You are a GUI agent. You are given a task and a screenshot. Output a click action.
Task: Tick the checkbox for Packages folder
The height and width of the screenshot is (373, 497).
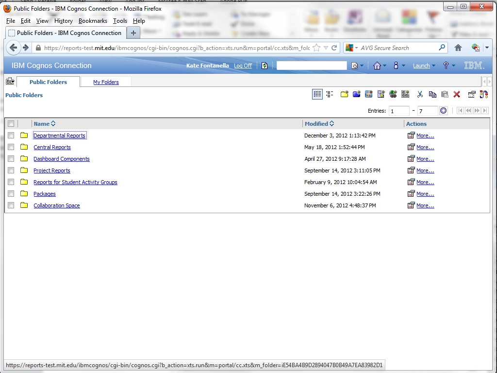point(11,194)
